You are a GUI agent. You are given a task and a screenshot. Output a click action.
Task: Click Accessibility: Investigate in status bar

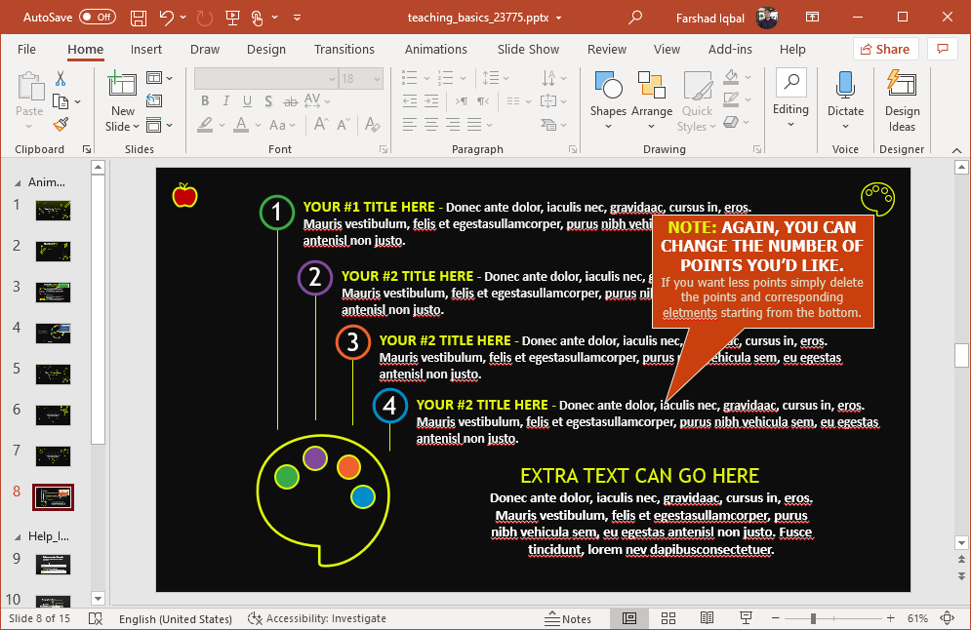tap(317, 618)
